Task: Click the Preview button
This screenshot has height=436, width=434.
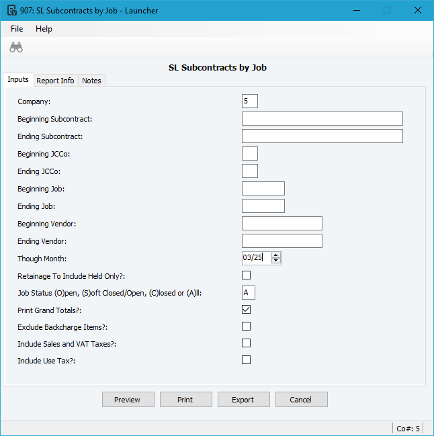Action: tap(128, 400)
